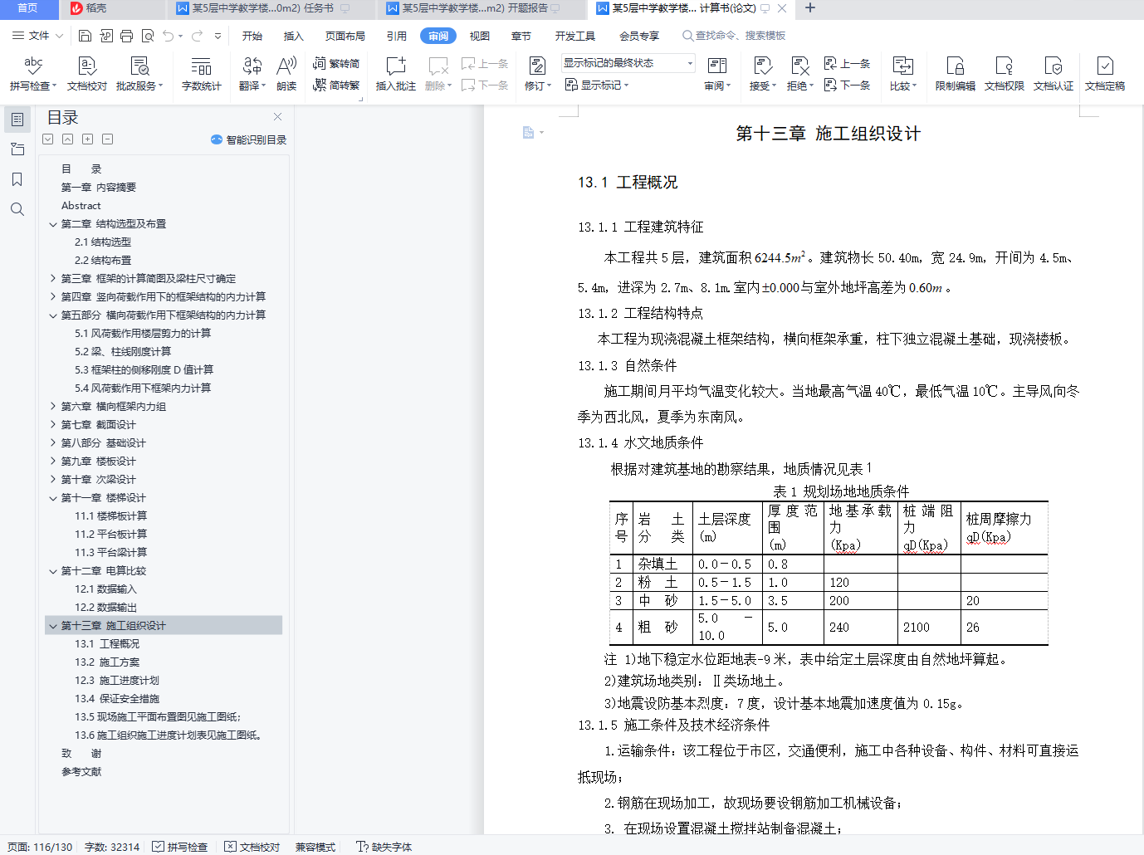Click the missing fonts (缺失字体) status item

384,847
